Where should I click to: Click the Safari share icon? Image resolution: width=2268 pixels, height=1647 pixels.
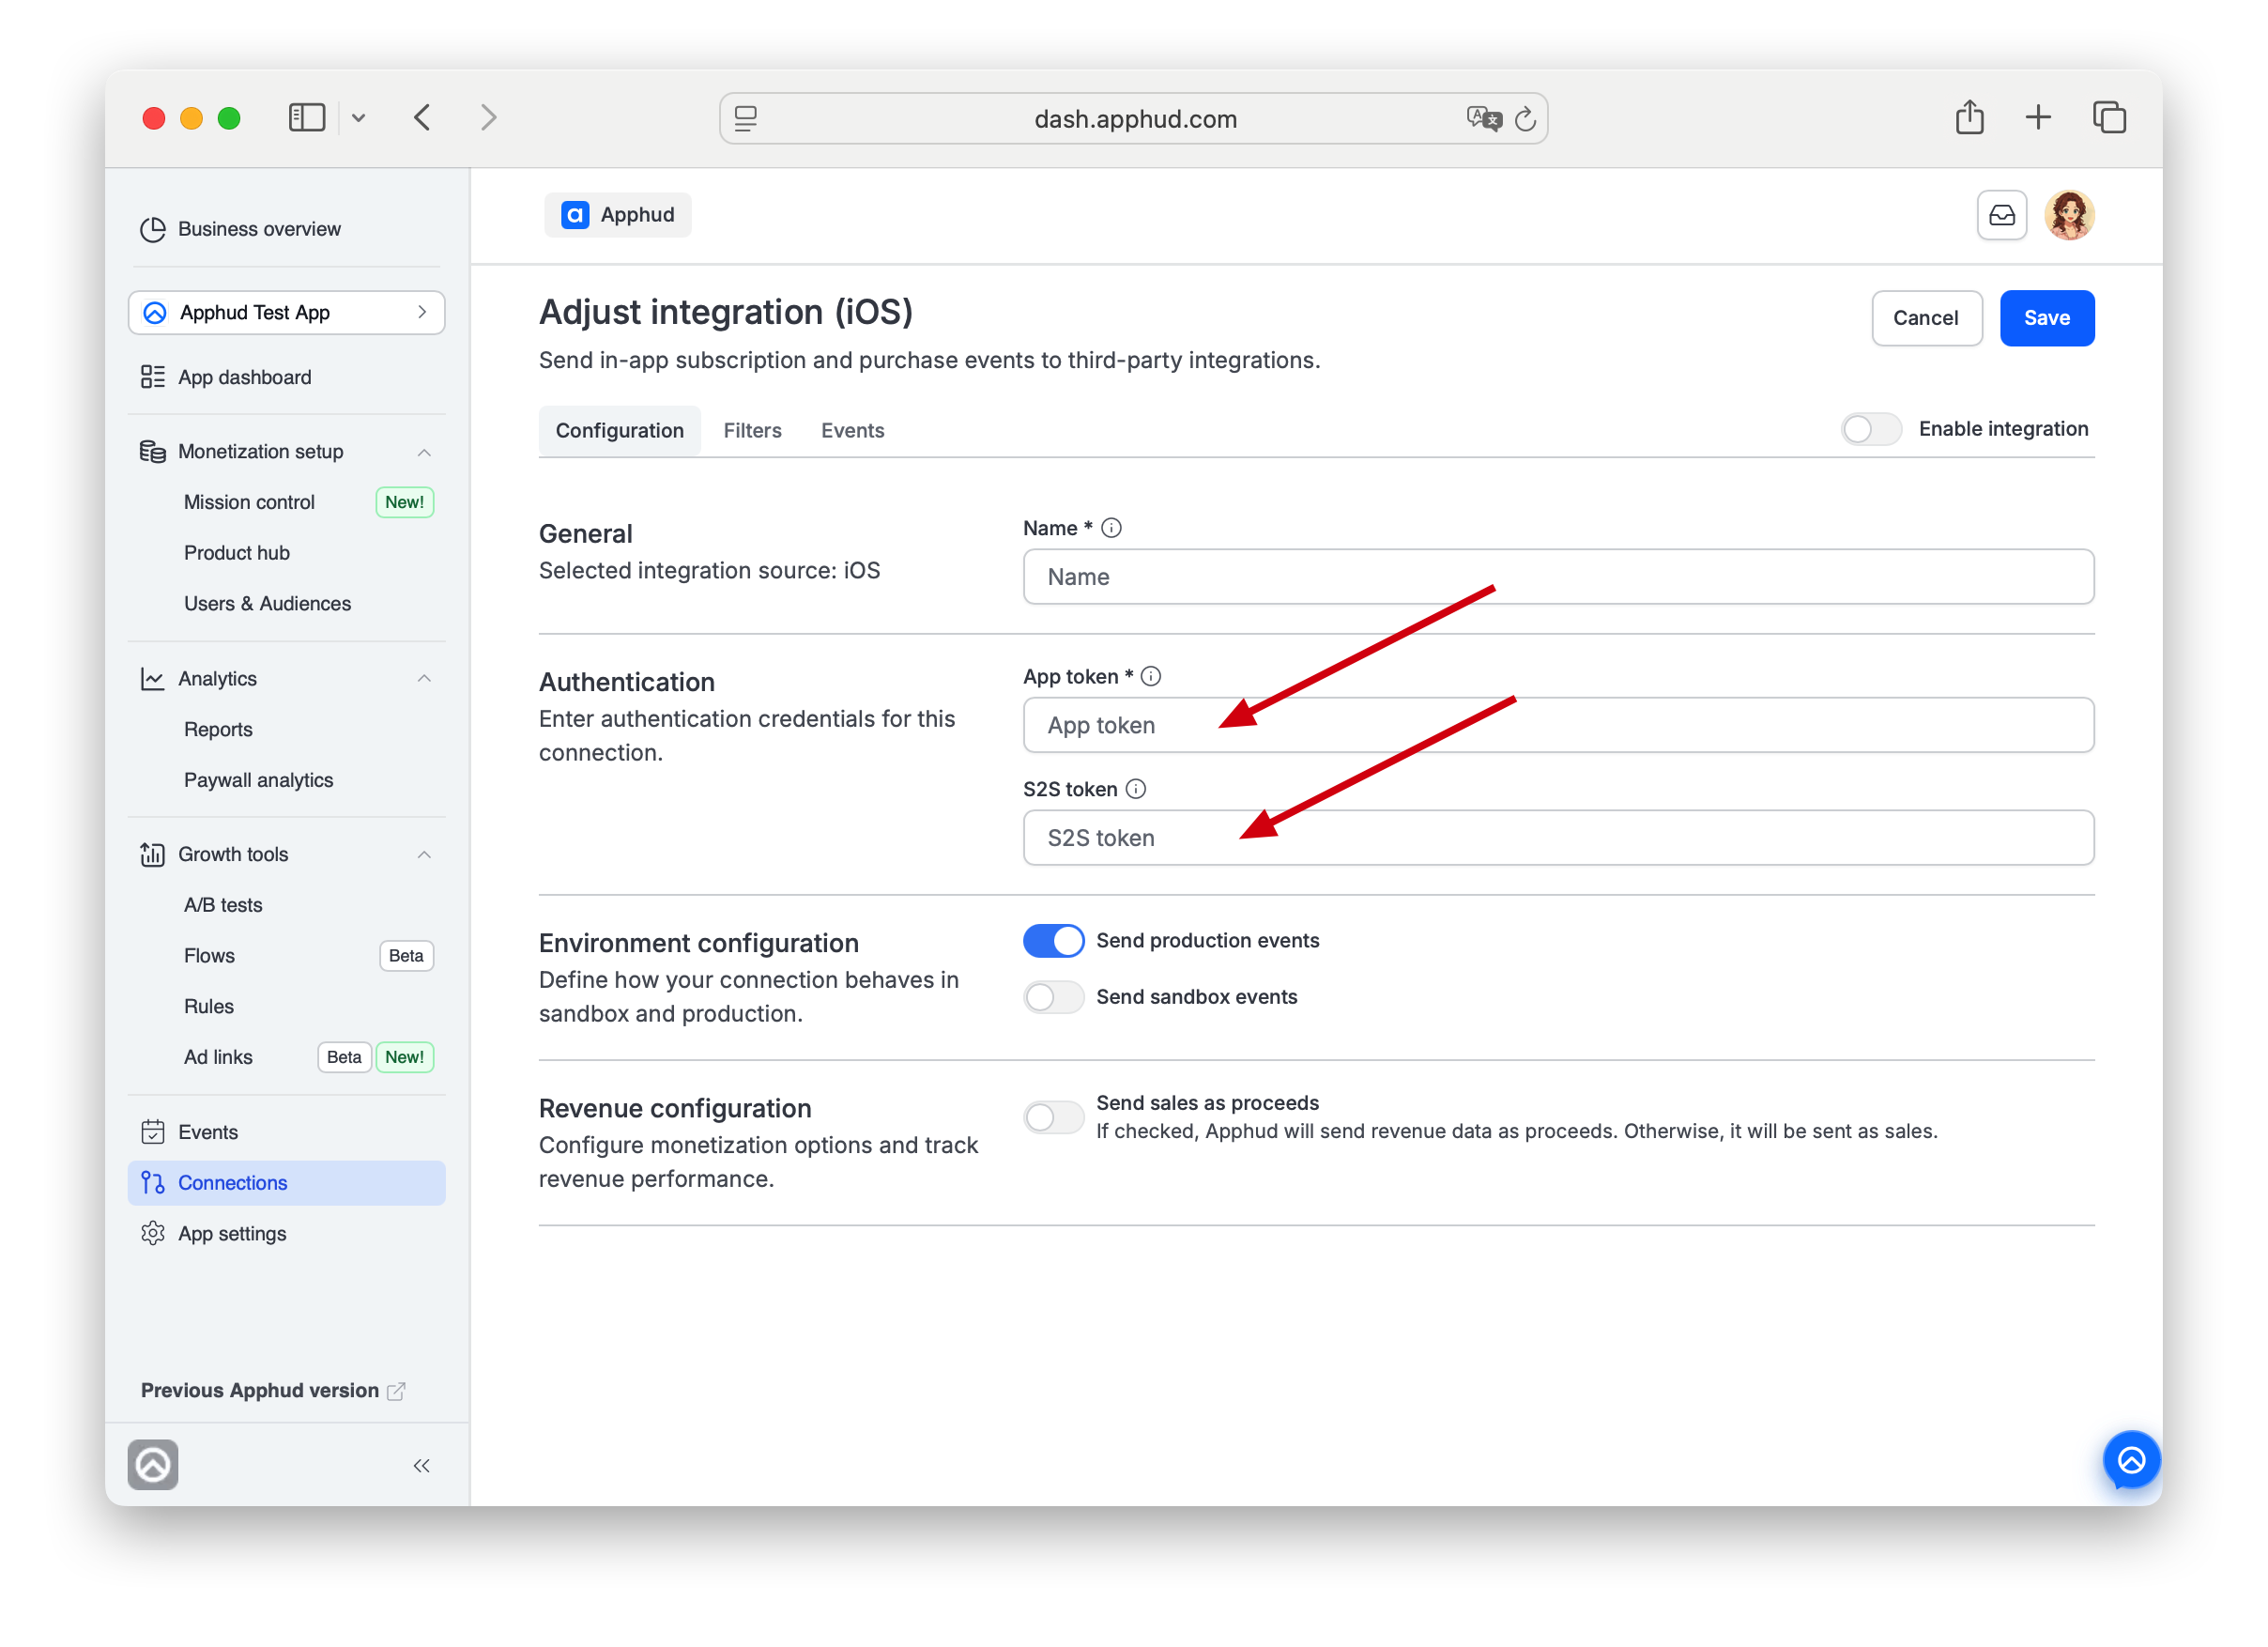(x=1969, y=117)
